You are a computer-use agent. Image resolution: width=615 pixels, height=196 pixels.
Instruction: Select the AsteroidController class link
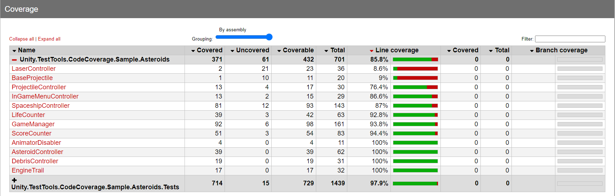[37, 152]
